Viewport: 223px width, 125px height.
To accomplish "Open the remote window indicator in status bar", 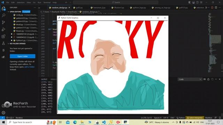I will (2, 118).
